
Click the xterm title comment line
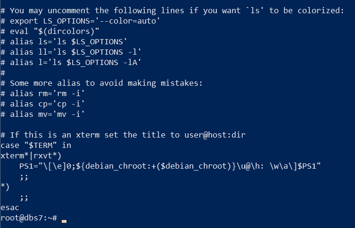(123, 135)
